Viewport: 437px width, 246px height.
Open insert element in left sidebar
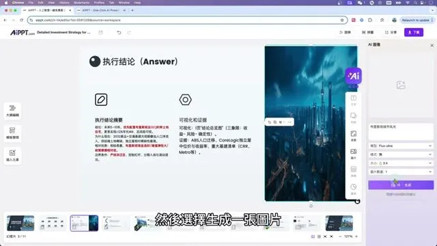point(12,155)
